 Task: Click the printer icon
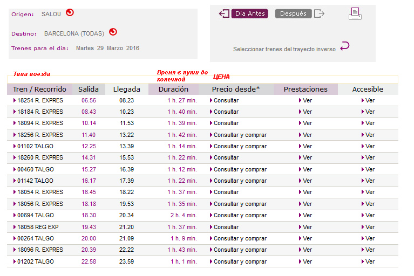click(355, 13)
